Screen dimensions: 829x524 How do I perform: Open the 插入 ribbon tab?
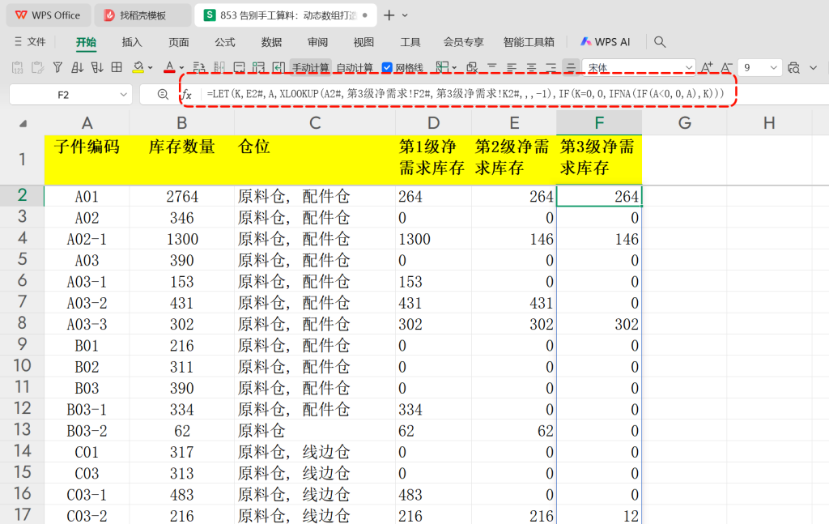[x=132, y=42]
